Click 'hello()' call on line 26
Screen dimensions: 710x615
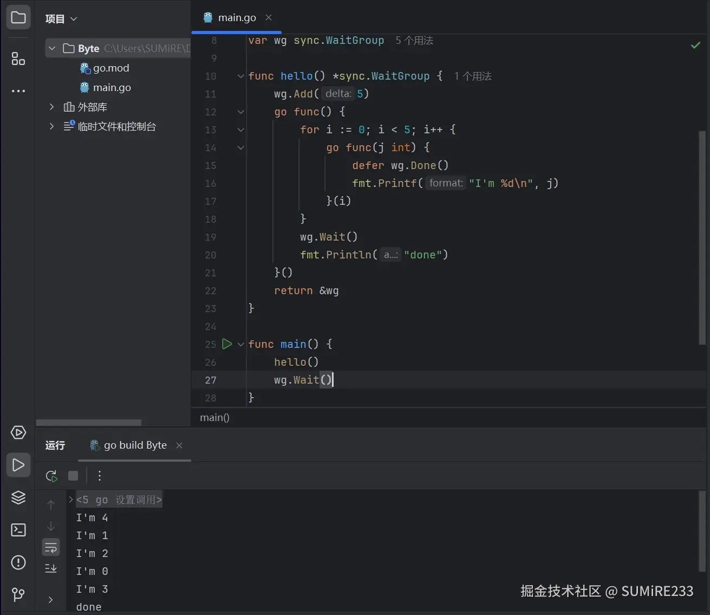296,362
